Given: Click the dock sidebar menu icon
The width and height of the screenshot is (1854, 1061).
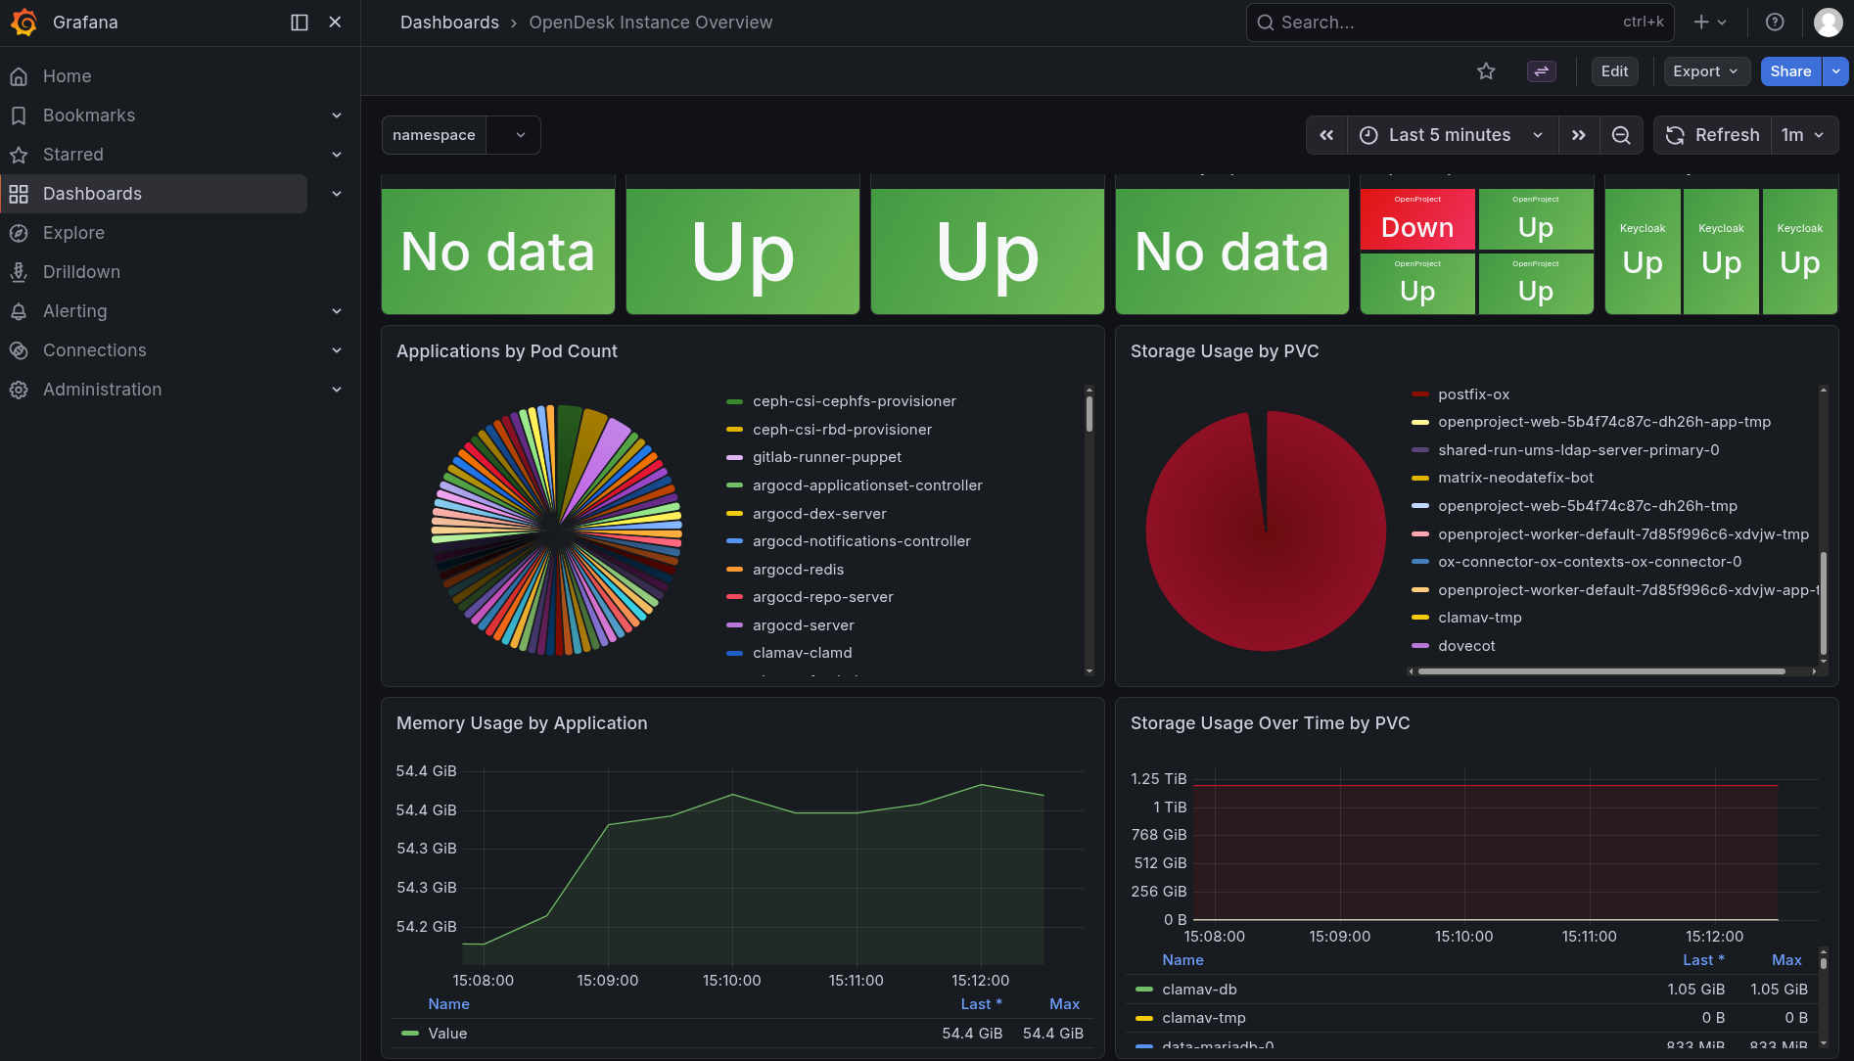Looking at the screenshot, I should click(300, 23).
